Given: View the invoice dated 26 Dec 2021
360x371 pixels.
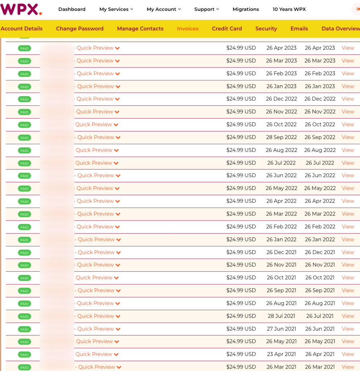Looking at the screenshot, I should click(347, 252).
